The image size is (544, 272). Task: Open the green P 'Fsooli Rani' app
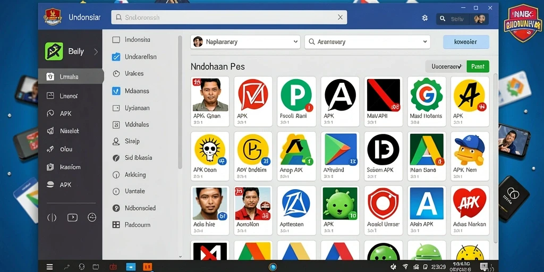click(x=296, y=101)
